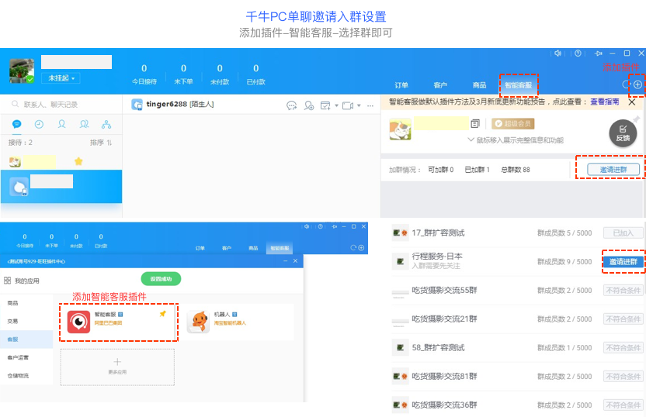Click the red 智能客服 plugin icon
Viewport: 646px width, 417px height.
pos(78,322)
